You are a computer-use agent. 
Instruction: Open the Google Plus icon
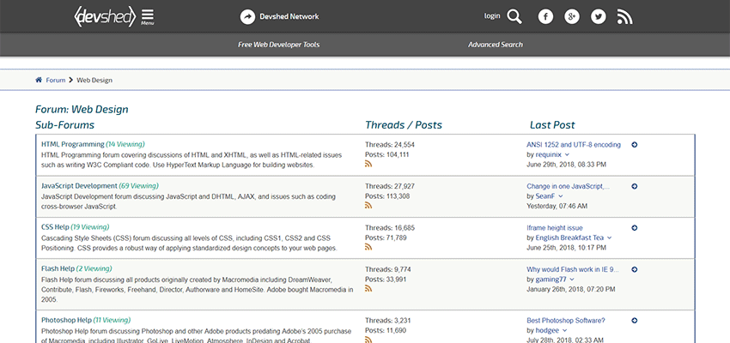click(571, 16)
